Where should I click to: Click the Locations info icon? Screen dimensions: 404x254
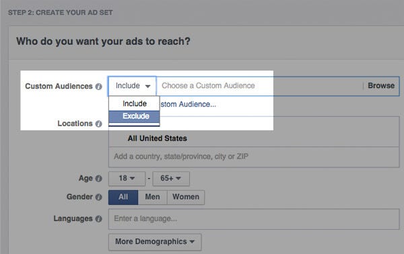[x=99, y=124]
